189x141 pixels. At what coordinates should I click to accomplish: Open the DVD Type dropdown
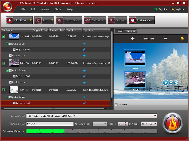(149, 124)
